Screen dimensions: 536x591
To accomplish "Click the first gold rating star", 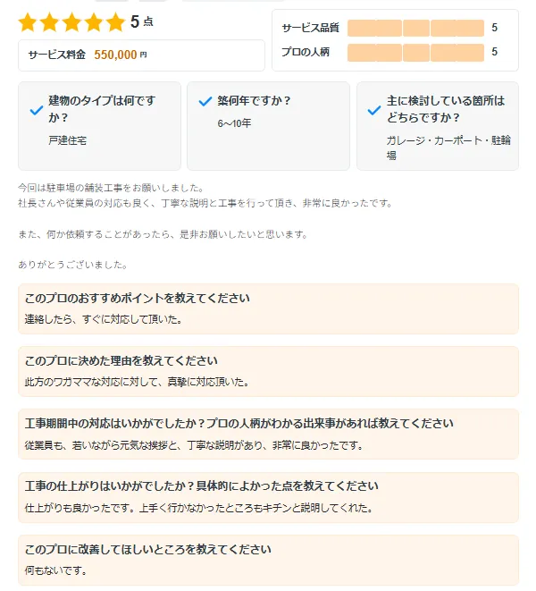I will coord(28,22).
